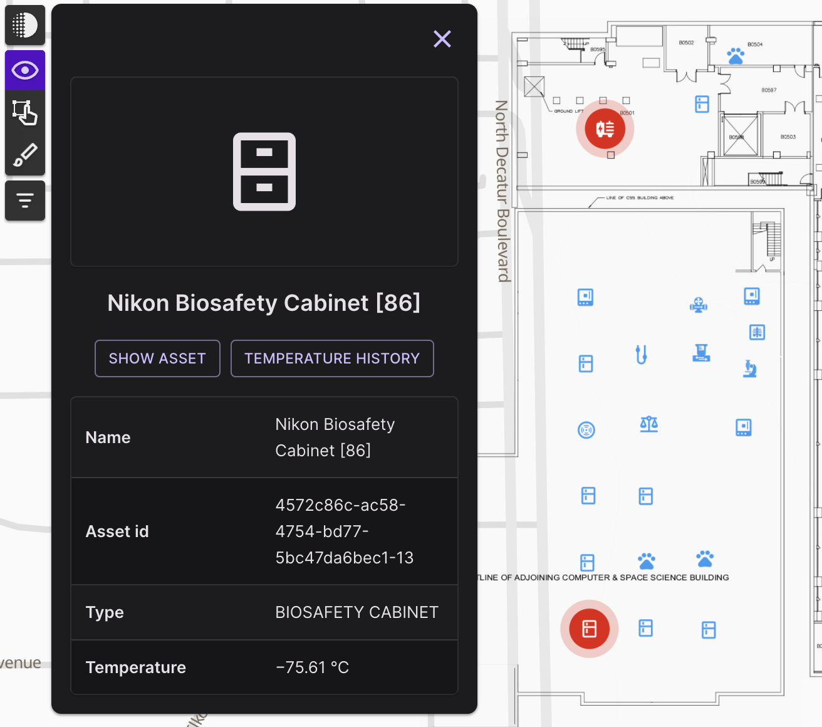Click freezer icon immediately right of red freezer
The height and width of the screenshot is (727, 822).
pos(646,628)
